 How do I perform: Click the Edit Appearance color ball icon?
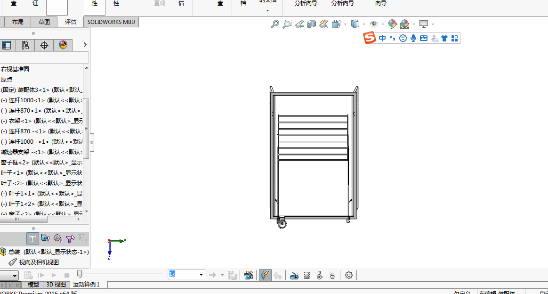coord(393,24)
